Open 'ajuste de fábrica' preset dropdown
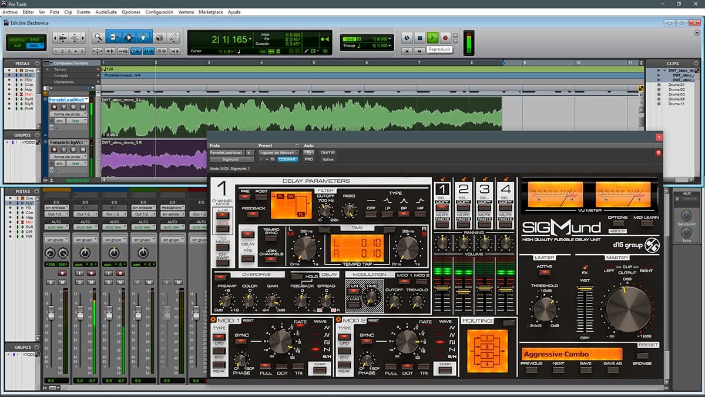The height and width of the screenshot is (397, 705). [x=279, y=152]
